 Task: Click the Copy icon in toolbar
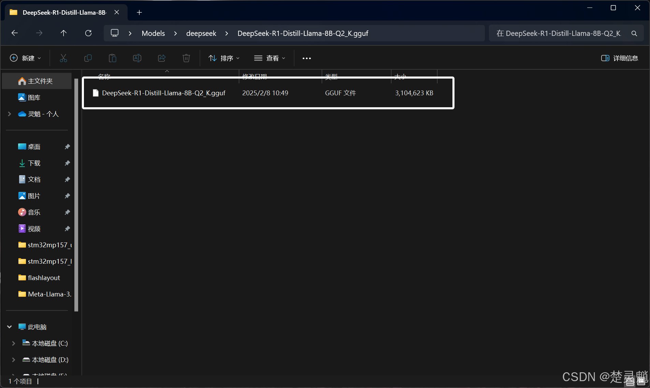88,58
